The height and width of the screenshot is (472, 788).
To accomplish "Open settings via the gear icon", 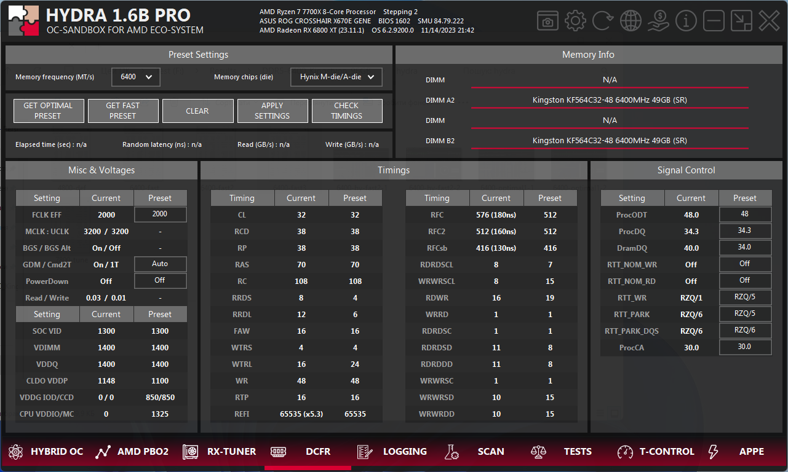I will [x=575, y=21].
